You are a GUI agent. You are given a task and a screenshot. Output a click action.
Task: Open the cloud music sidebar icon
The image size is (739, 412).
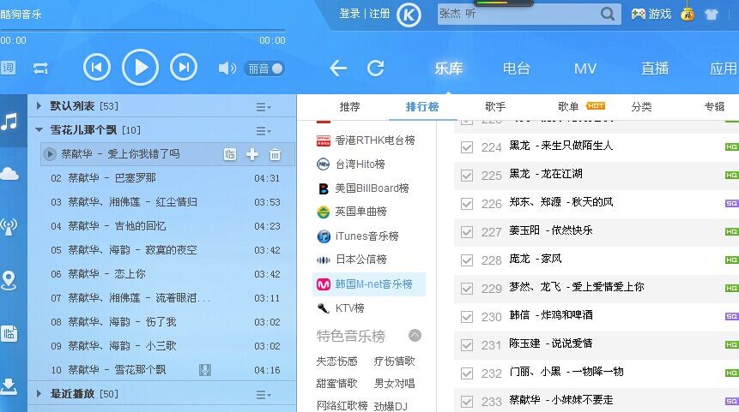(9, 174)
